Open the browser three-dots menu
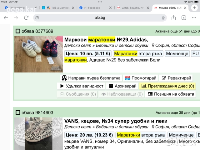This screenshot has height=150, width=200. (194, 18)
